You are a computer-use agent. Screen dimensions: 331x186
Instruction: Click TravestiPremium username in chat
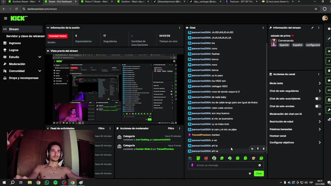tap(201, 135)
